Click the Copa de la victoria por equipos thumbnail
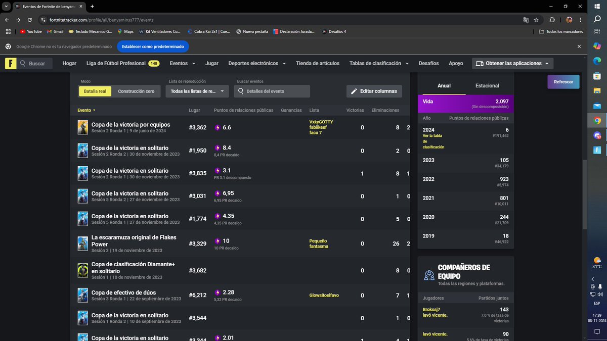Image resolution: width=607 pixels, height=341 pixels. [x=83, y=127]
